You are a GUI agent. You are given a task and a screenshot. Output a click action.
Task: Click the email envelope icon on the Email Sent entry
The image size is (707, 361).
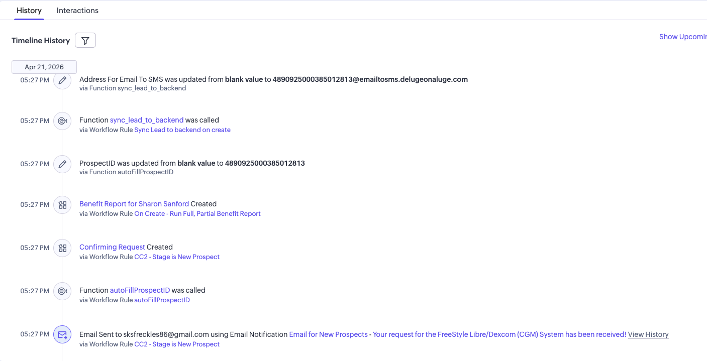coord(62,334)
